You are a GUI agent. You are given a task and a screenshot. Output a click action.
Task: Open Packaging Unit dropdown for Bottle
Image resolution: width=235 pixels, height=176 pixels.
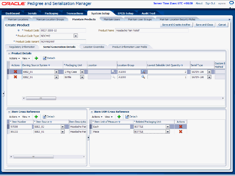pos(82,77)
